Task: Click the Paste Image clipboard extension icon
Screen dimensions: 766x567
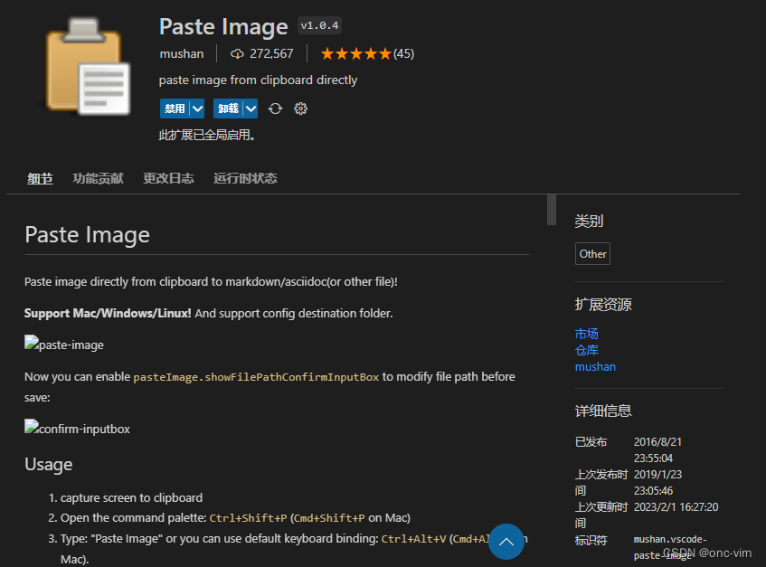Action: (88, 66)
